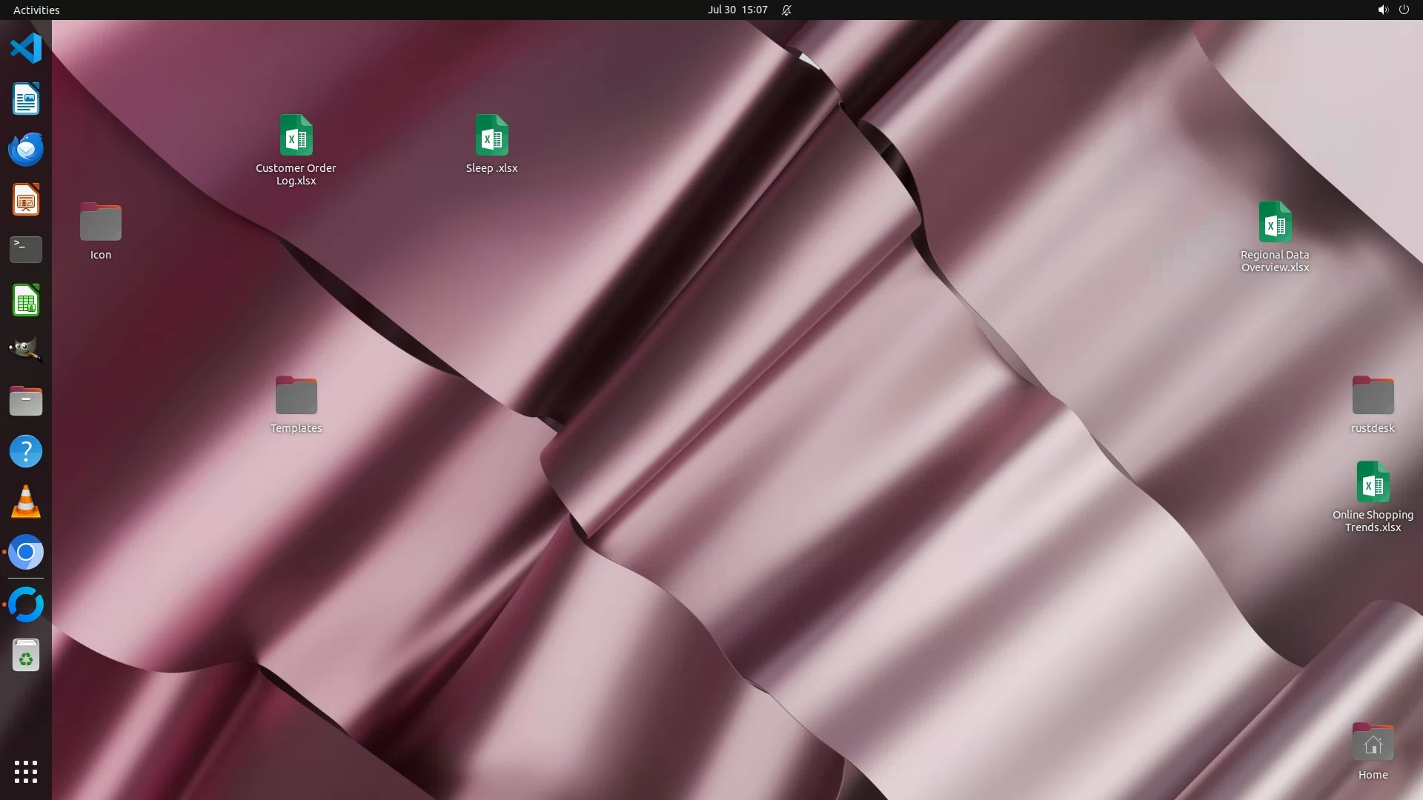Image resolution: width=1423 pixels, height=800 pixels.
Task: Open system menu via volume icon
Action: (1382, 10)
